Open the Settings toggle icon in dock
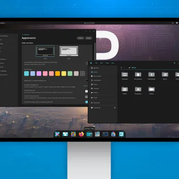The width and height of the screenshot is (179, 179). point(121,134)
